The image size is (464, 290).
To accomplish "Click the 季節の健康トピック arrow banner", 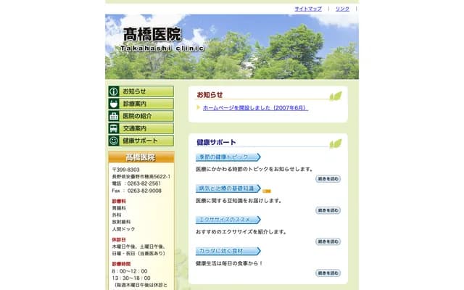I will [x=228, y=157].
